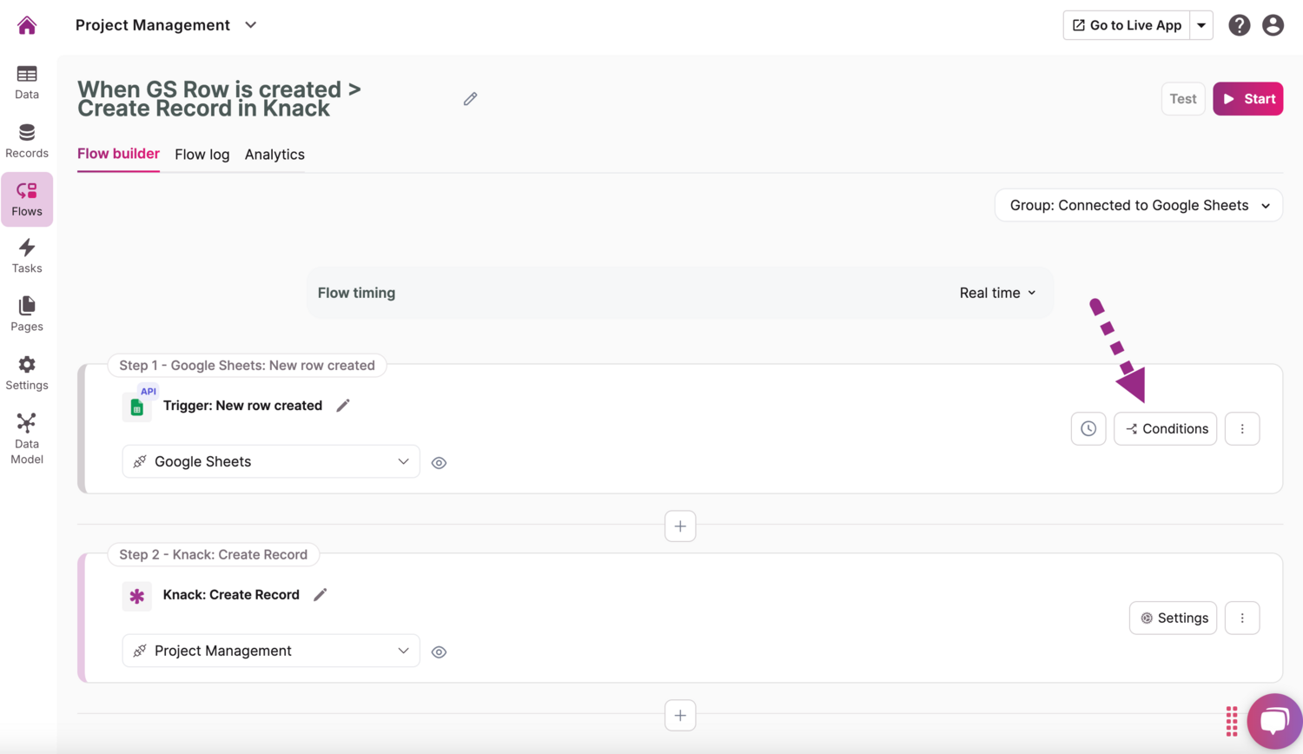
Task: Click the home icon in the sidebar
Action: tap(27, 25)
